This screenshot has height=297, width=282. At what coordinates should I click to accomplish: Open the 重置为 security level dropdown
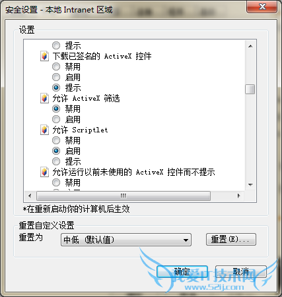(x=126, y=240)
